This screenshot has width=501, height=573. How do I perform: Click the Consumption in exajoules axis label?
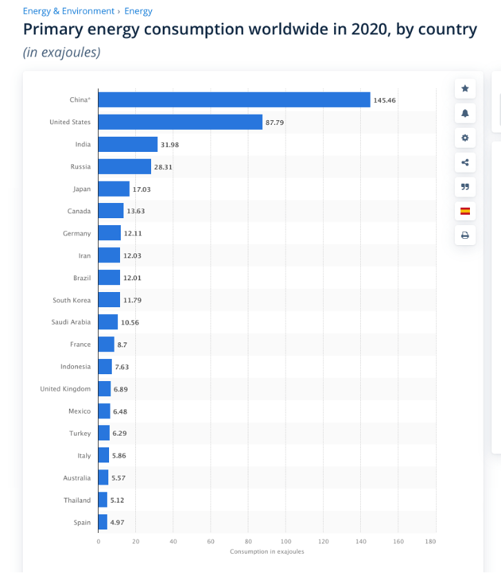point(267,552)
